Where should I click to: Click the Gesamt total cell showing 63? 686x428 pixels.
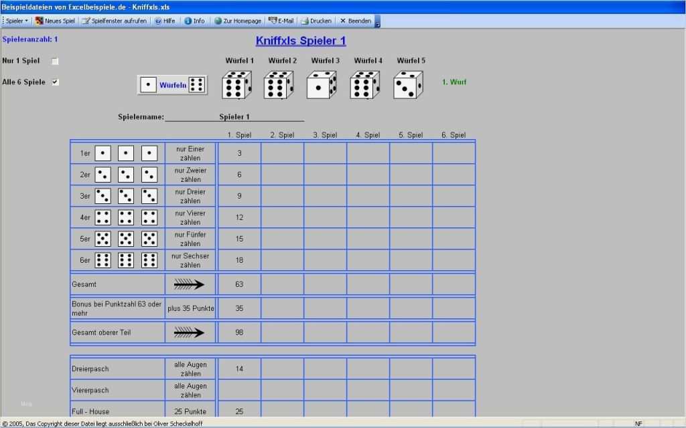(239, 284)
